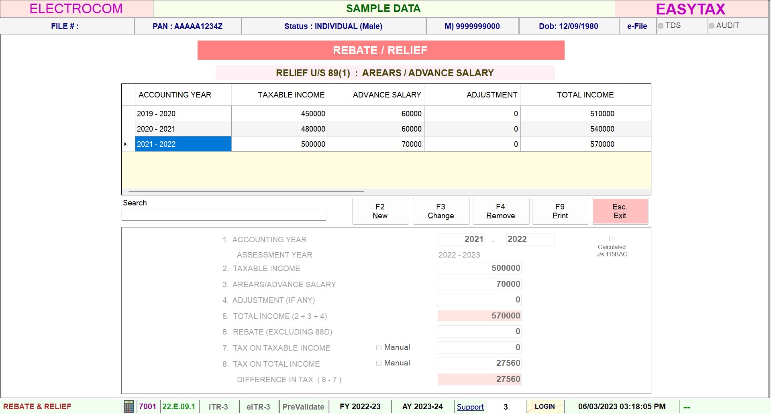Click the PreValidate status bar item
Image resolution: width=771 pixels, height=414 pixels.
coord(304,407)
